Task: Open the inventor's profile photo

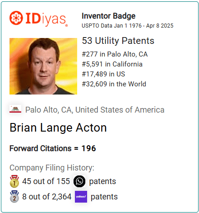Action: [43, 66]
